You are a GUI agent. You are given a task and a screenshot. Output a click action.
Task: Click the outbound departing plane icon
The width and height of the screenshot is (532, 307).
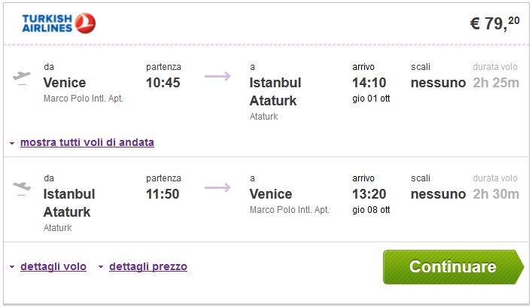point(22,78)
